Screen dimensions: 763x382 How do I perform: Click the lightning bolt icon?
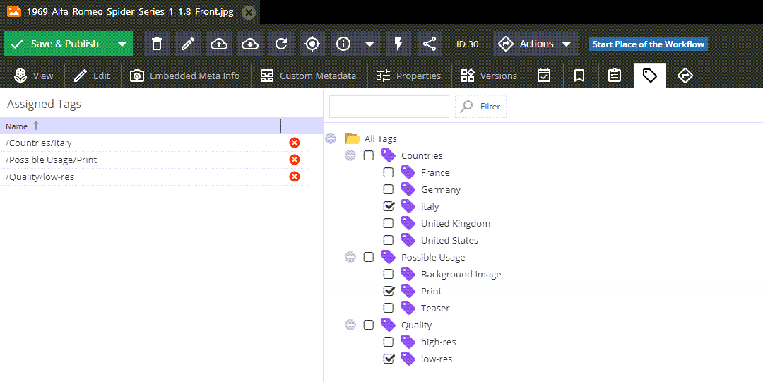[398, 44]
